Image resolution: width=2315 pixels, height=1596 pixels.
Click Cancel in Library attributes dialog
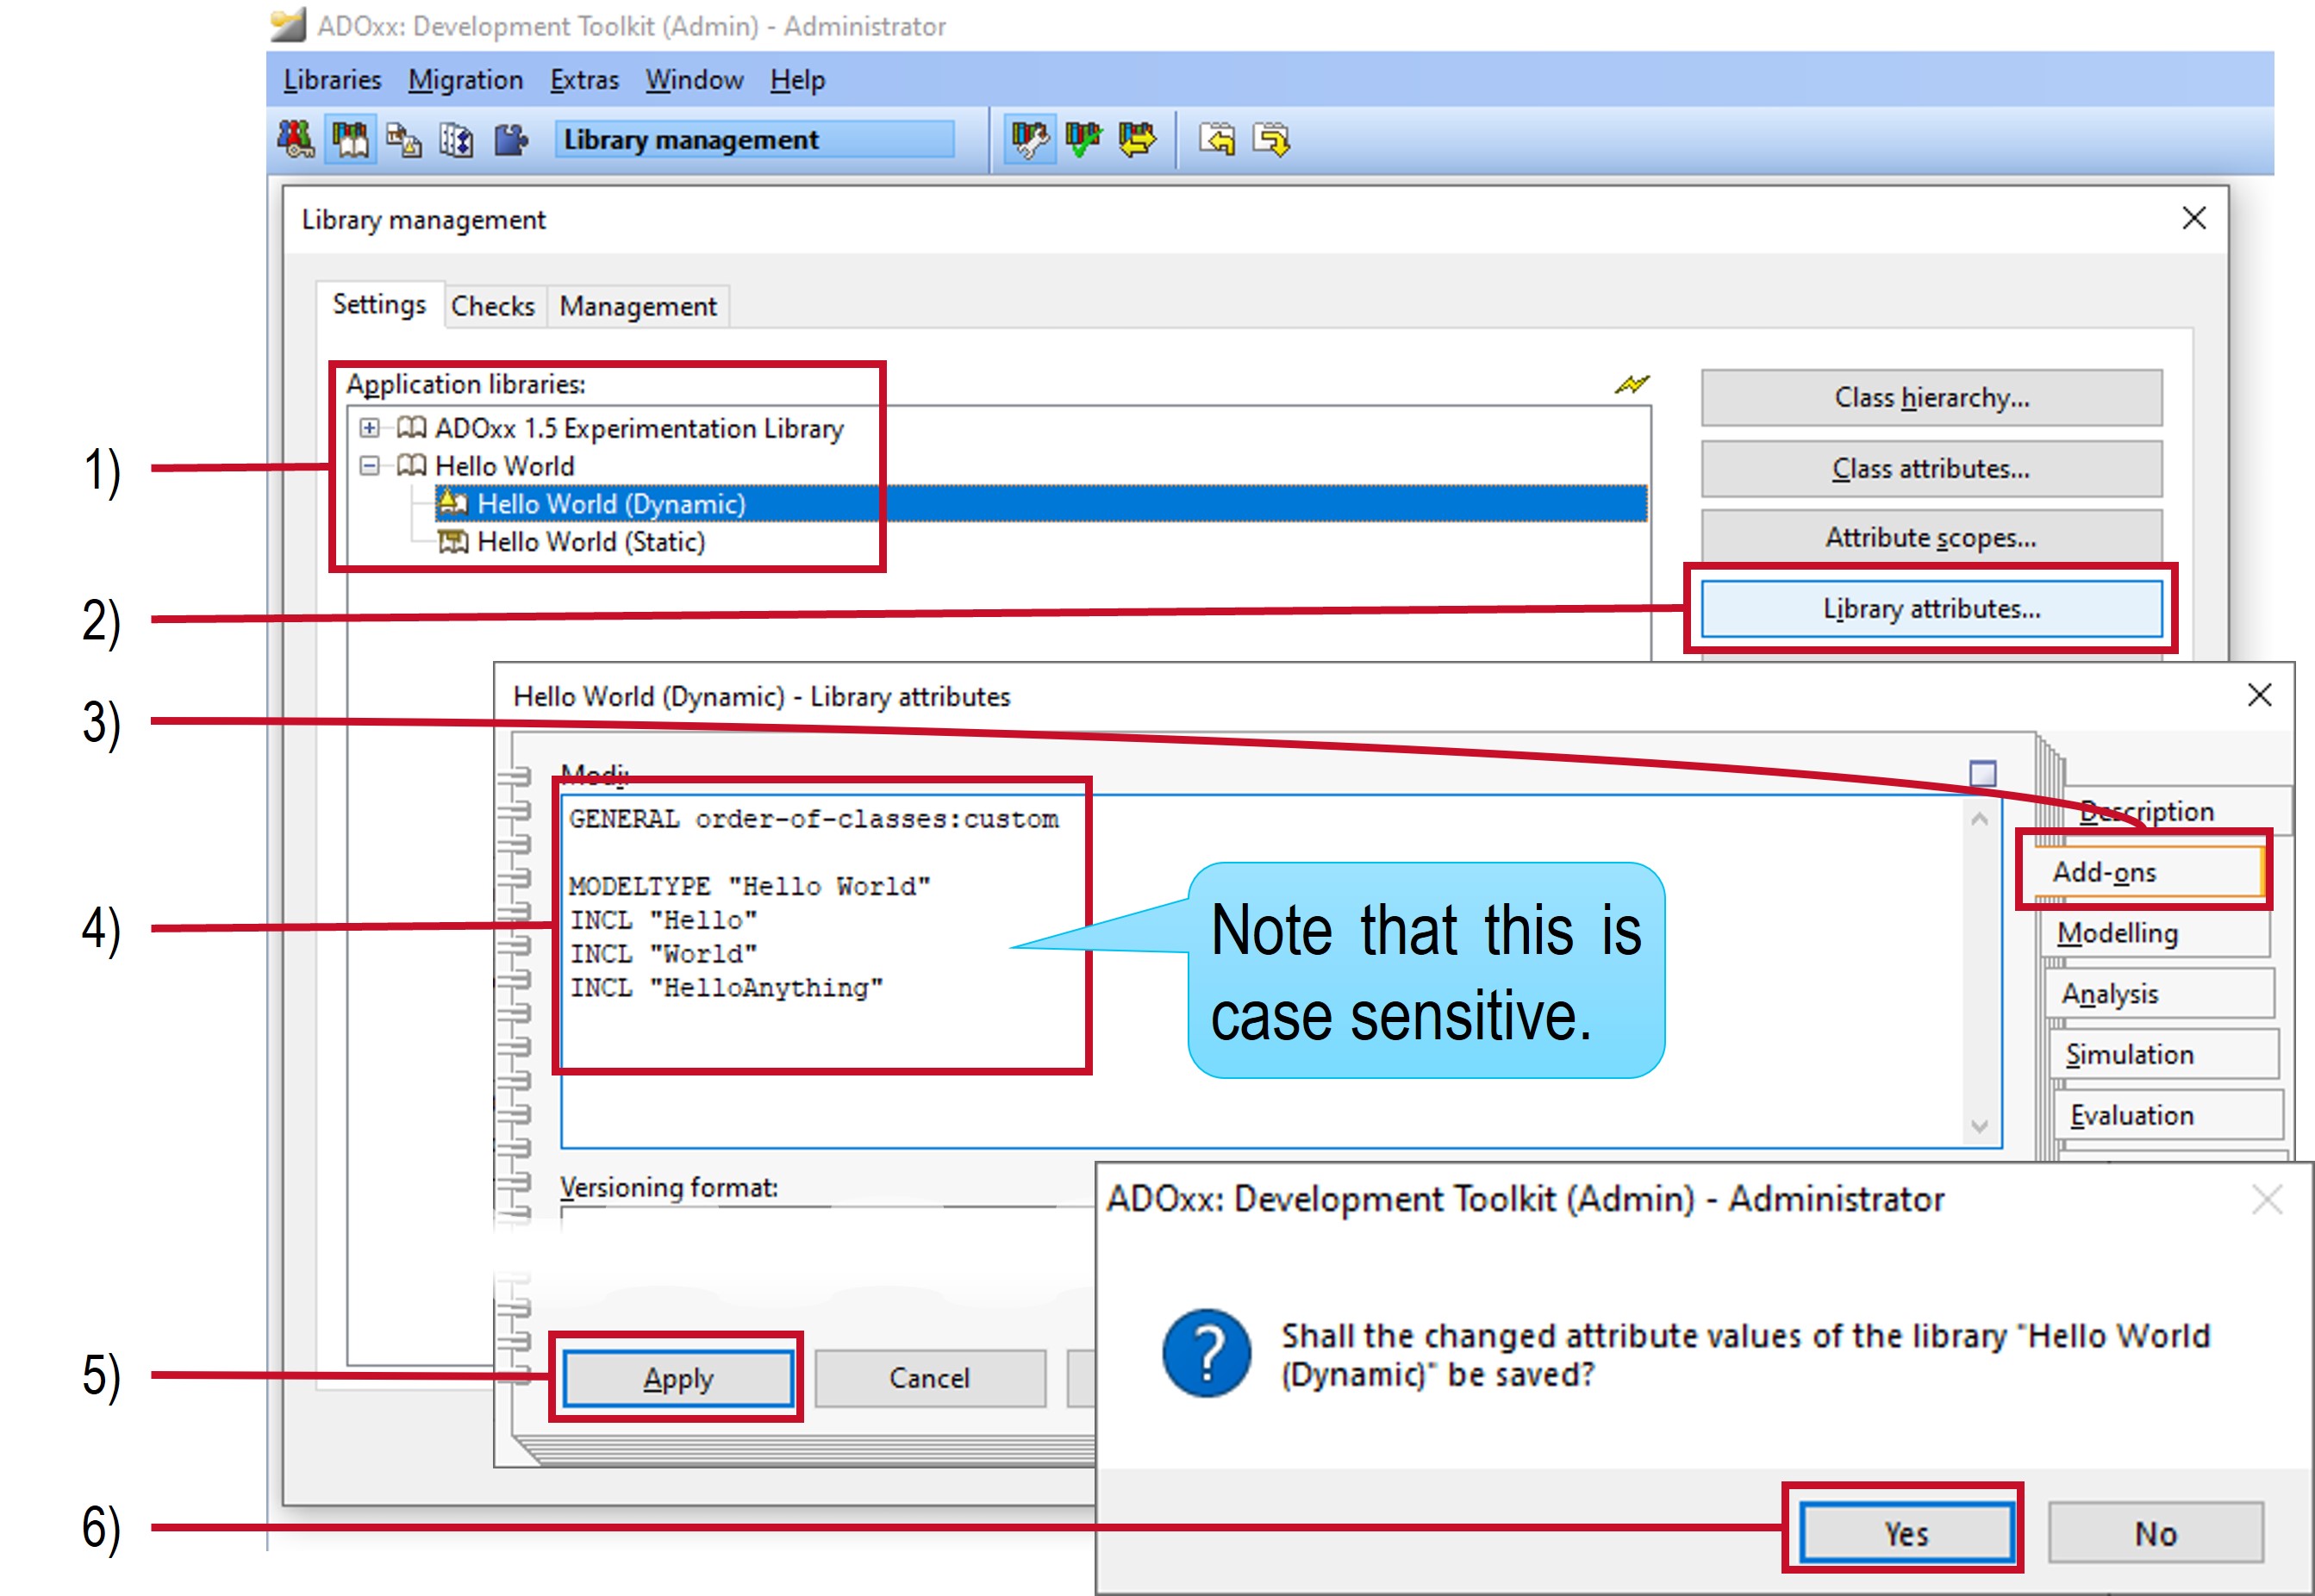click(x=930, y=1378)
